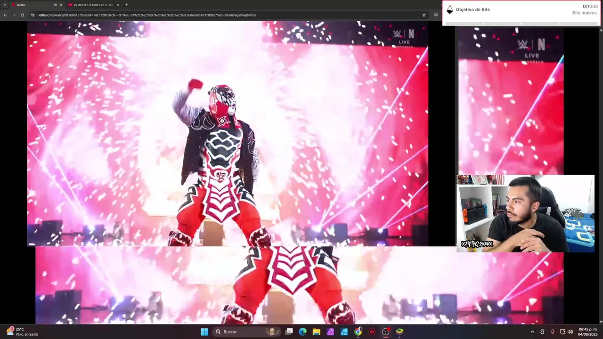Viewport: 603px width, 339px height.
Task: Open Affinity Designer from the taskbar
Action: click(x=344, y=332)
